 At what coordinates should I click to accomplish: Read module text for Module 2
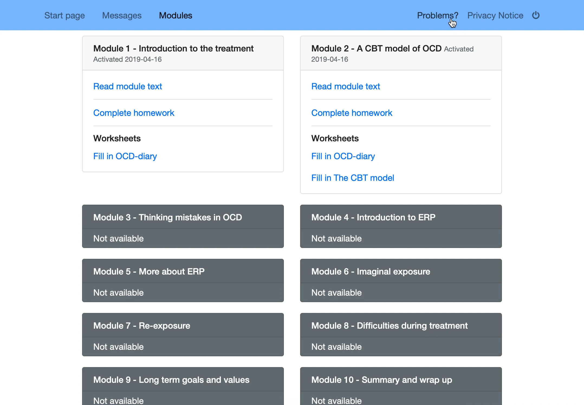coord(346,86)
